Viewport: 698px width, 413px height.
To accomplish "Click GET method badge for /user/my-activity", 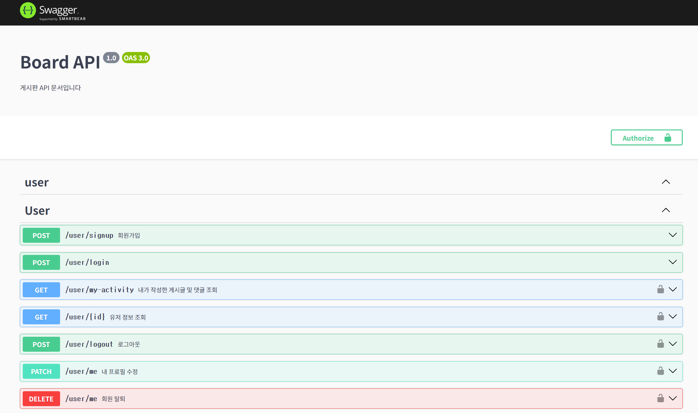I will pos(41,290).
